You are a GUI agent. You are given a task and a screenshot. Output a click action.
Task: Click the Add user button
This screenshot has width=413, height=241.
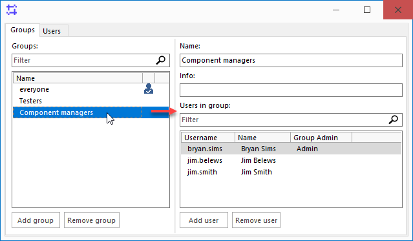[x=204, y=220]
